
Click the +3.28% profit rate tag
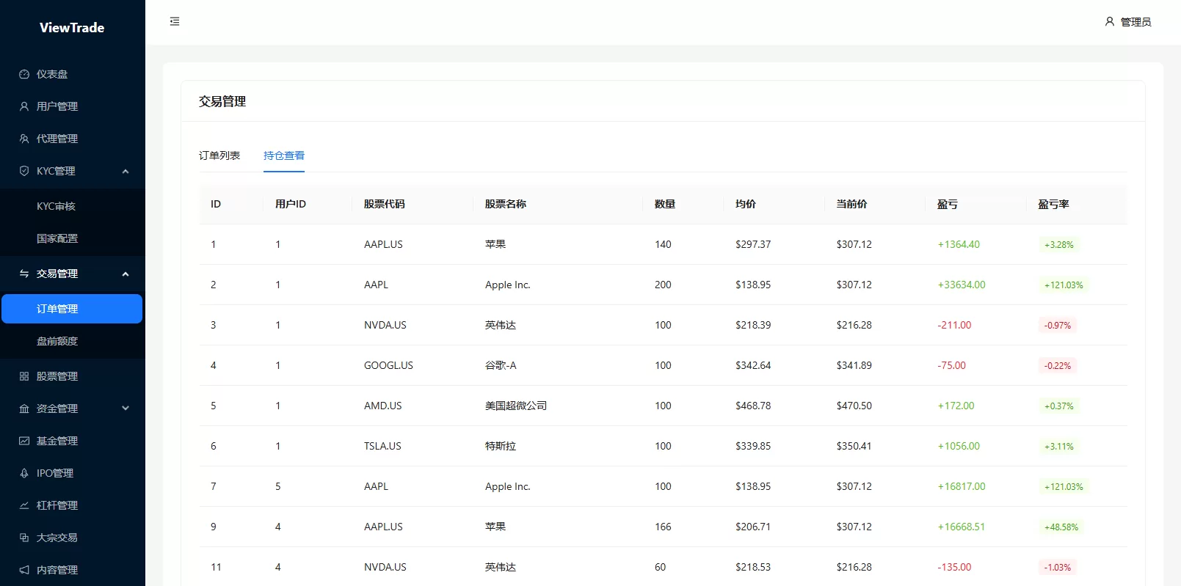point(1059,245)
